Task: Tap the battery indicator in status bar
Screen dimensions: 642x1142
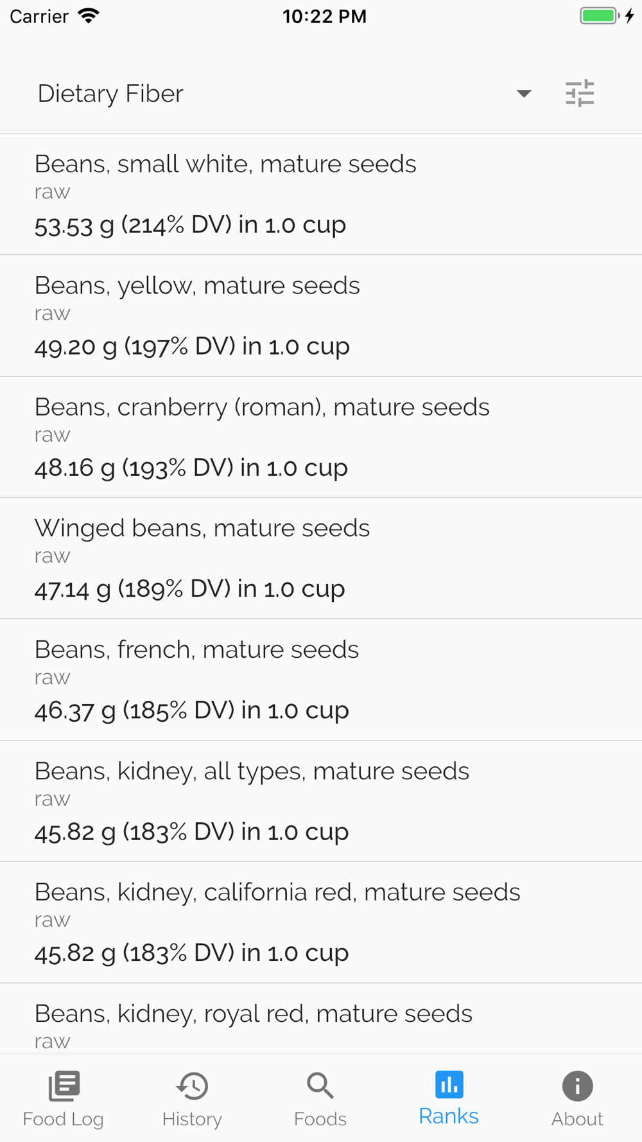Action: [600, 16]
